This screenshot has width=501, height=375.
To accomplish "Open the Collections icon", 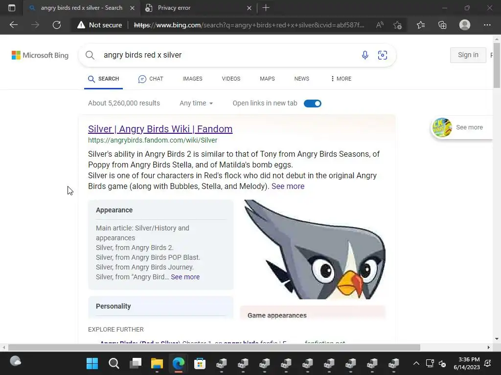I will [442, 25].
